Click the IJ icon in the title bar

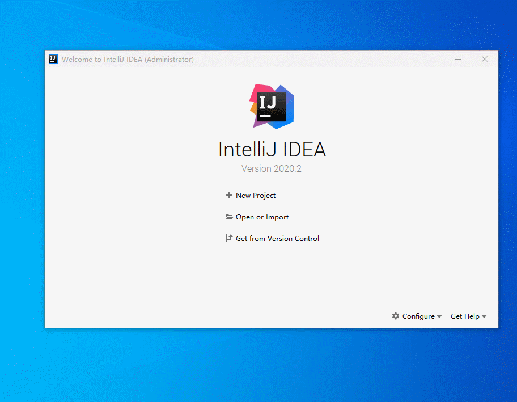[53, 59]
